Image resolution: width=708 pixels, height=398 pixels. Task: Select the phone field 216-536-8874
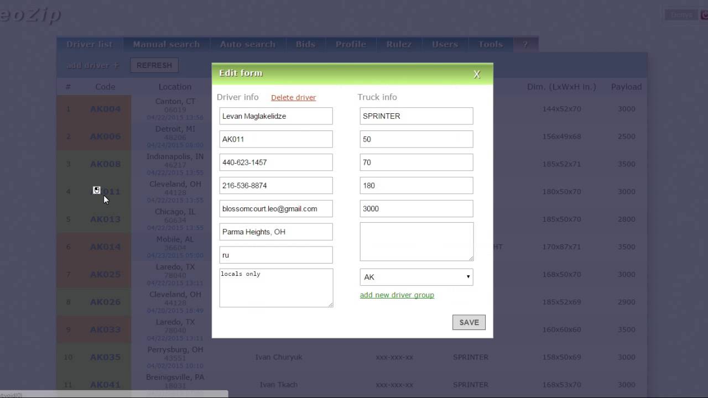[x=276, y=186]
